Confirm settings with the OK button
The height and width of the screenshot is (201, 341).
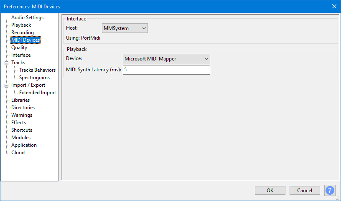click(270, 190)
